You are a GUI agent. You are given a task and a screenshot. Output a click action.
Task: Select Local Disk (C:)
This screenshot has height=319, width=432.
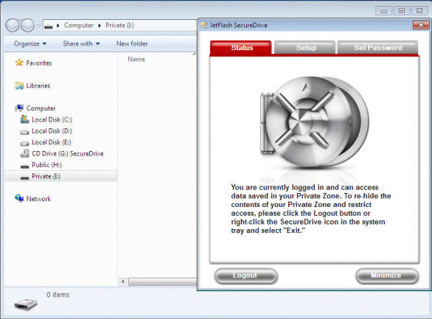52,120
